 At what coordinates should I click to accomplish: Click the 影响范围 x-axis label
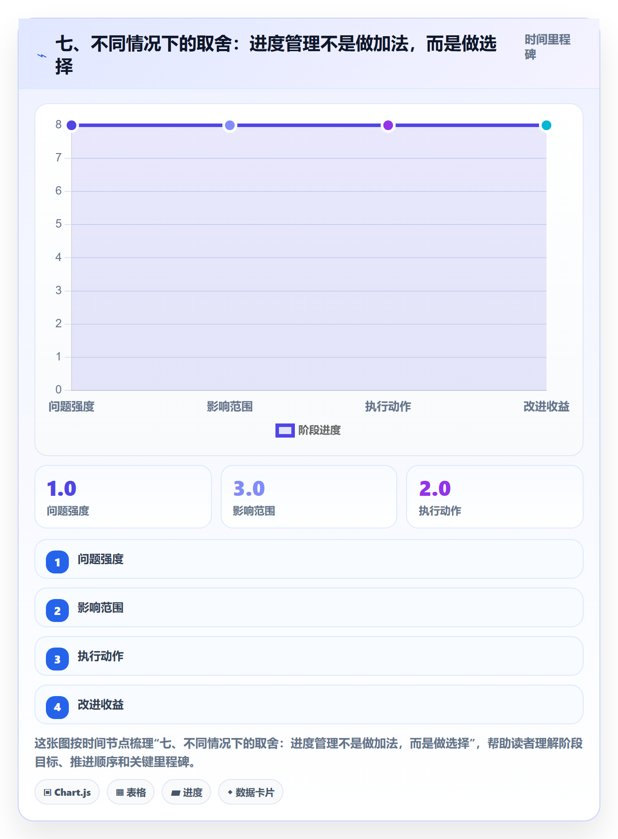[230, 406]
